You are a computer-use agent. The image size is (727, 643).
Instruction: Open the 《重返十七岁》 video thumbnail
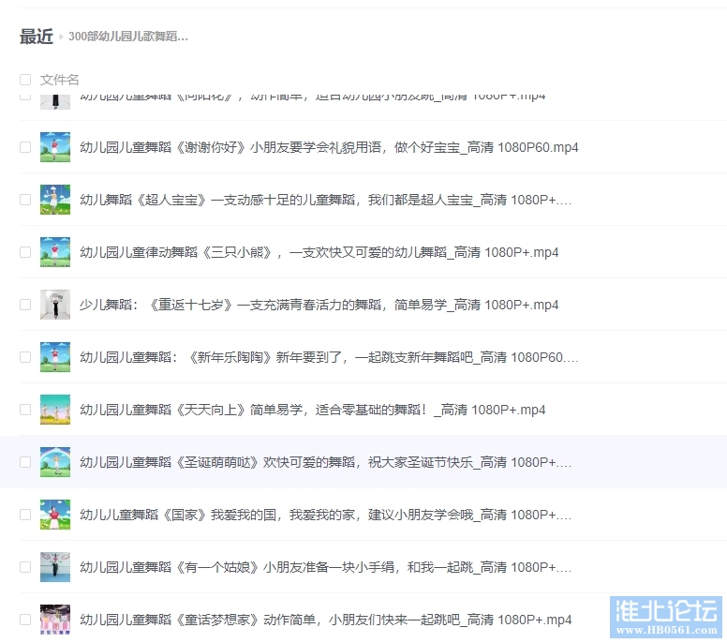coord(55,305)
